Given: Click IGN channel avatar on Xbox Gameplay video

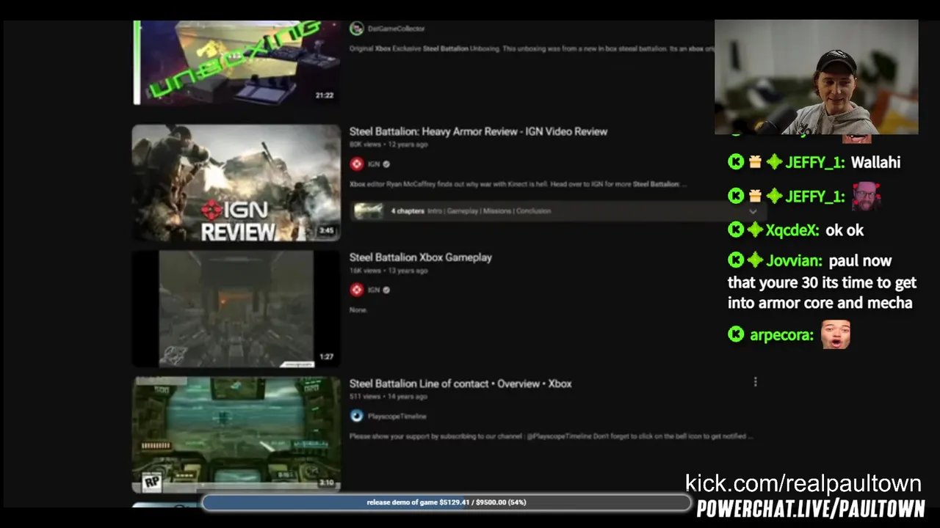Looking at the screenshot, I should (x=357, y=290).
